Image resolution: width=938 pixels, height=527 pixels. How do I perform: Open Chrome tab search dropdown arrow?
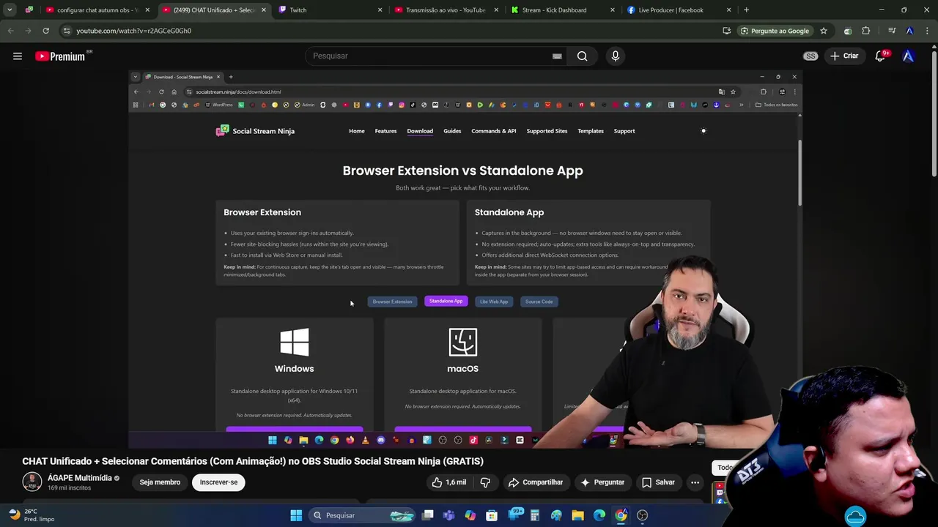10,10
